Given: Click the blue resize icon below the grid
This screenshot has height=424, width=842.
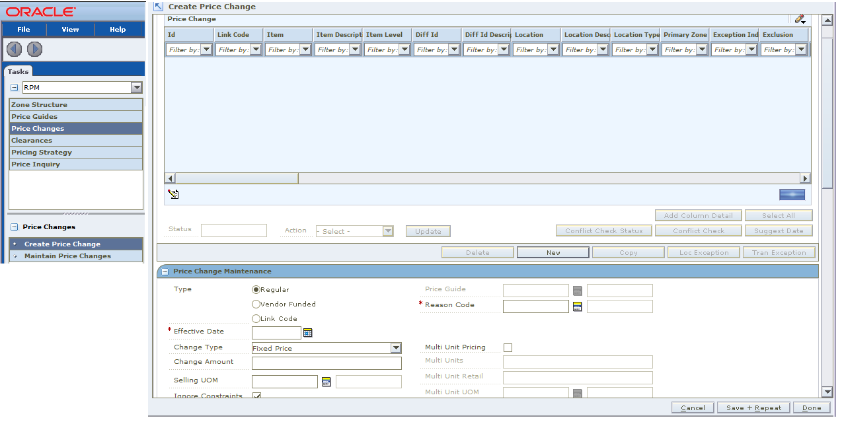Looking at the screenshot, I should [791, 194].
